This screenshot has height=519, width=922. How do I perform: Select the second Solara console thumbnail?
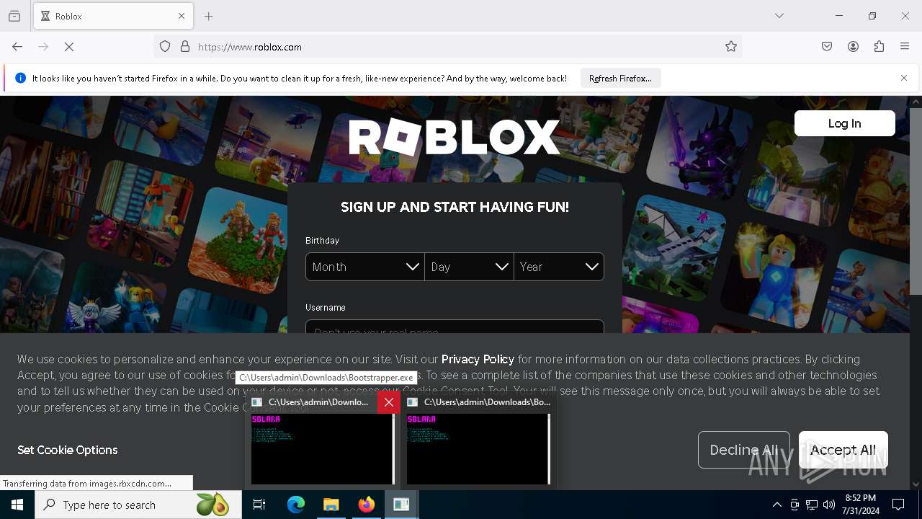[x=478, y=449]
